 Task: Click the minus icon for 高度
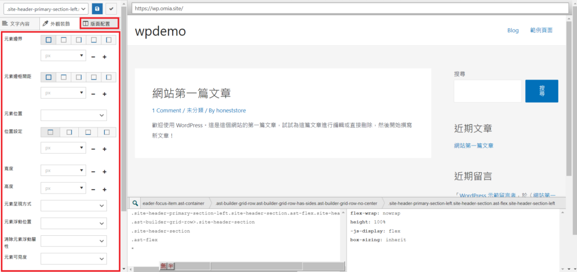[x=93, y=190]
